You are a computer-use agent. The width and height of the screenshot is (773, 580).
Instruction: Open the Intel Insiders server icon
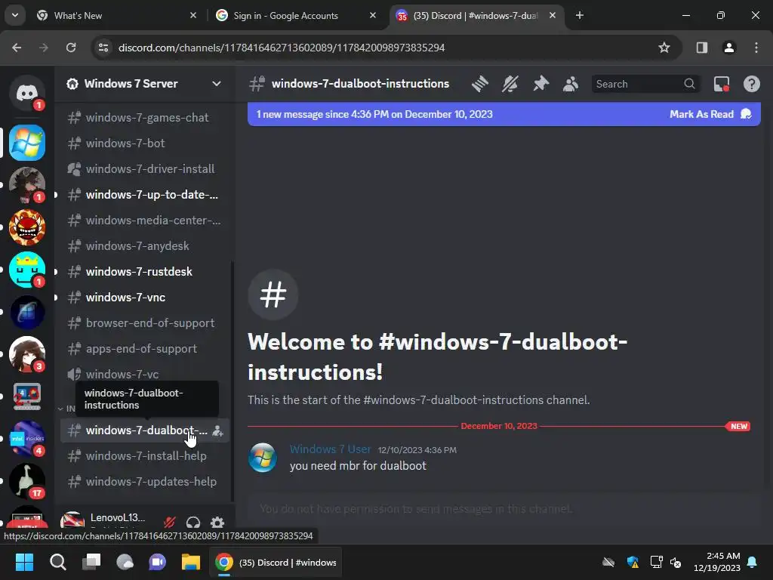click(x=27, y=439)
